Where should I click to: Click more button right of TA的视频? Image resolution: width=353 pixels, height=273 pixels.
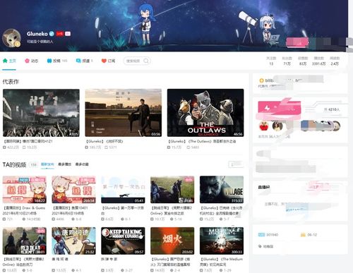pos(236,164)
